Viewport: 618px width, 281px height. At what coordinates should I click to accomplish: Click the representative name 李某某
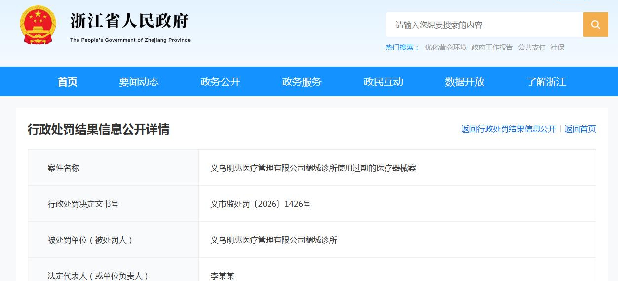tap(223, 276)
